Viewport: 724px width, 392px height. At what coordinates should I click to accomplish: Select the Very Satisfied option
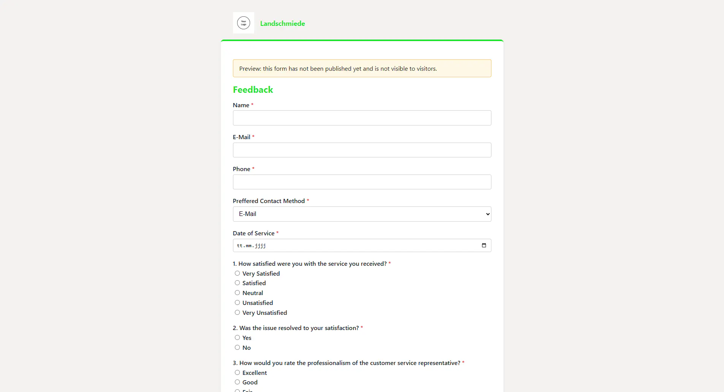237,273
